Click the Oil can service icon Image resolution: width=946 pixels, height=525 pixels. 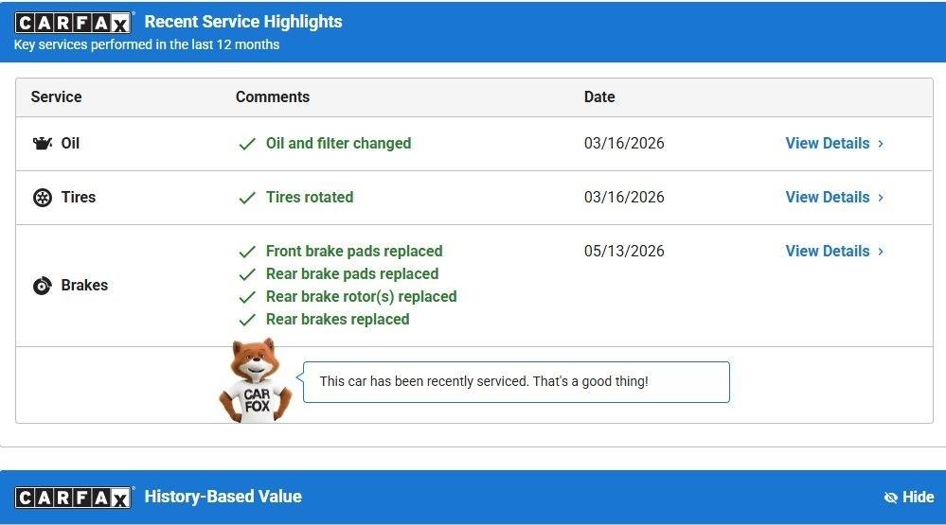coord(43,144)
